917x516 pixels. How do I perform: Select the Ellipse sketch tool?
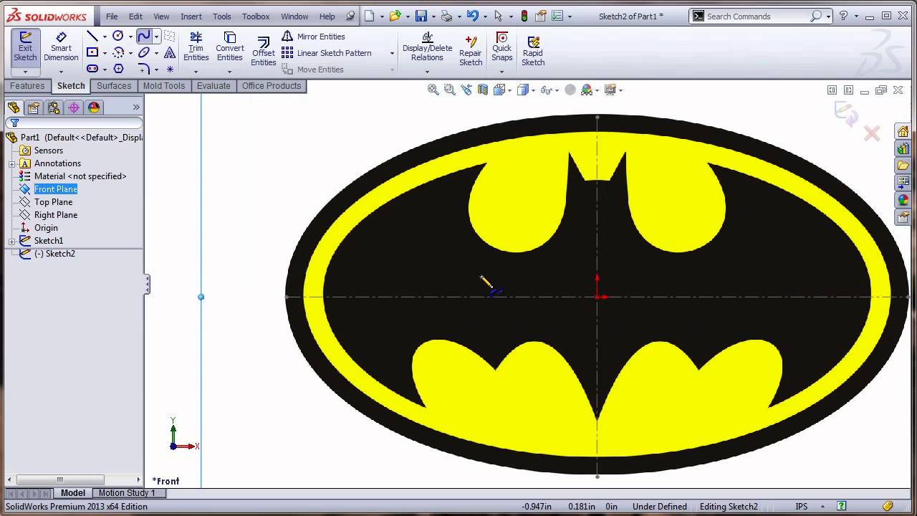[144, 52]
